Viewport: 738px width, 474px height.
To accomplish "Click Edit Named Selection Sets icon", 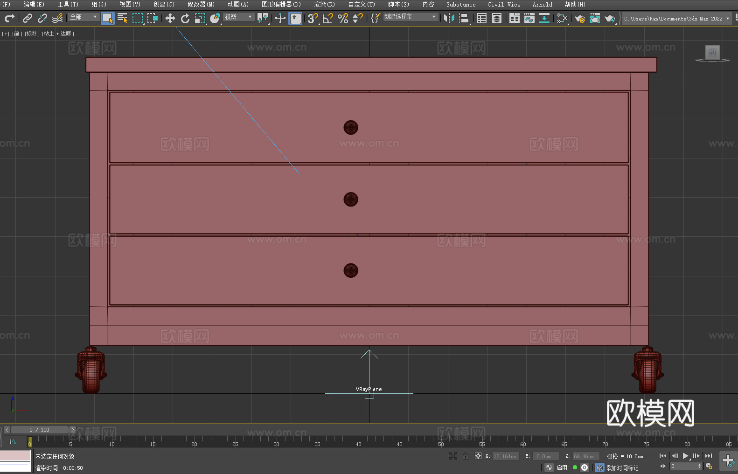I will click(375, 18).
